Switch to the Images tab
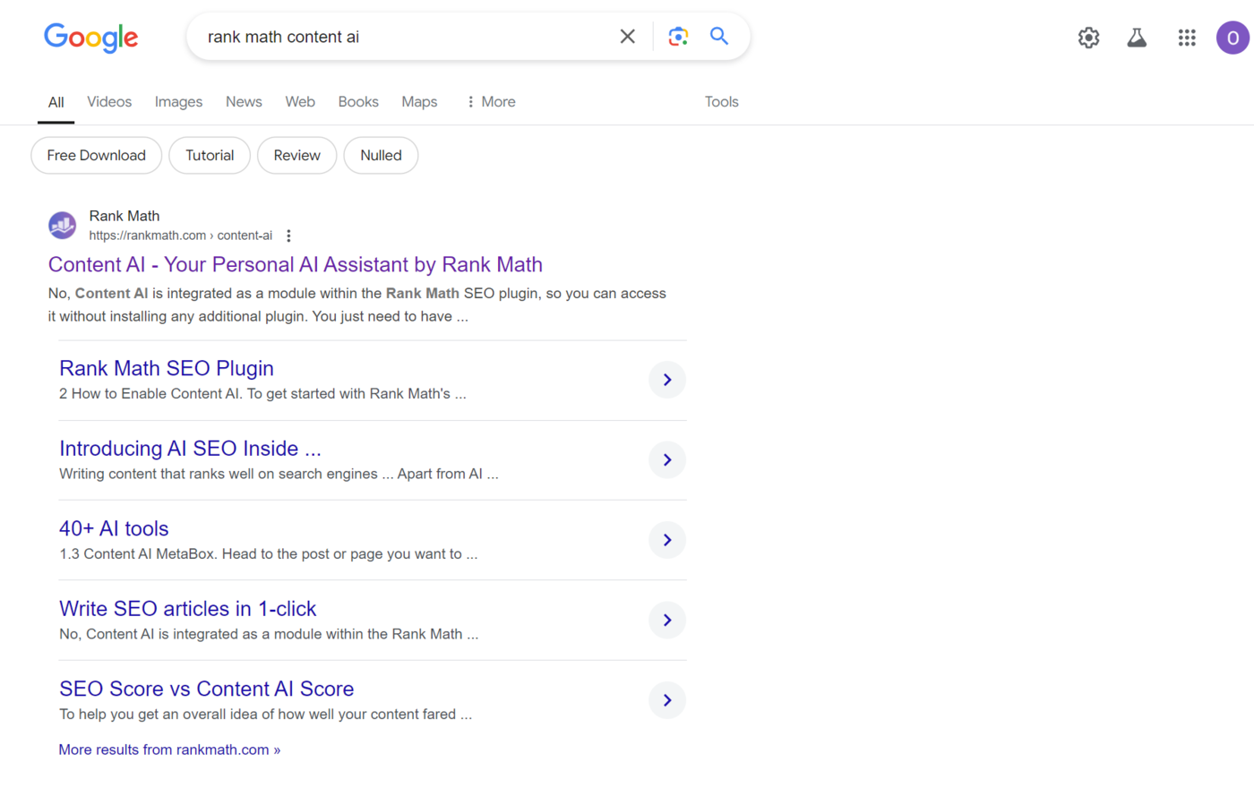 178,101
